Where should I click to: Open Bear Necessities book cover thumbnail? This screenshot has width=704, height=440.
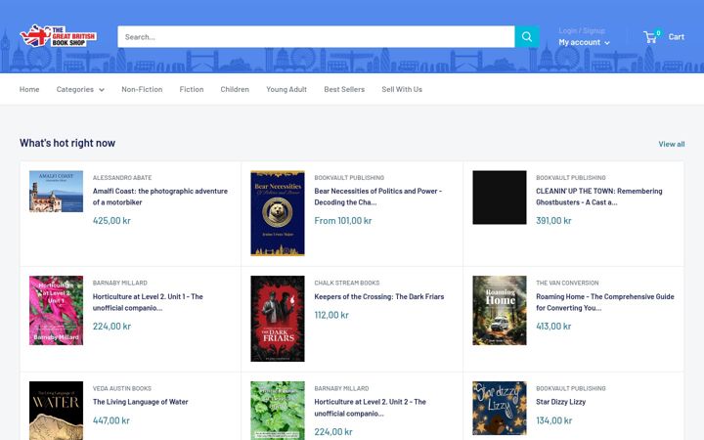point(278,213)
